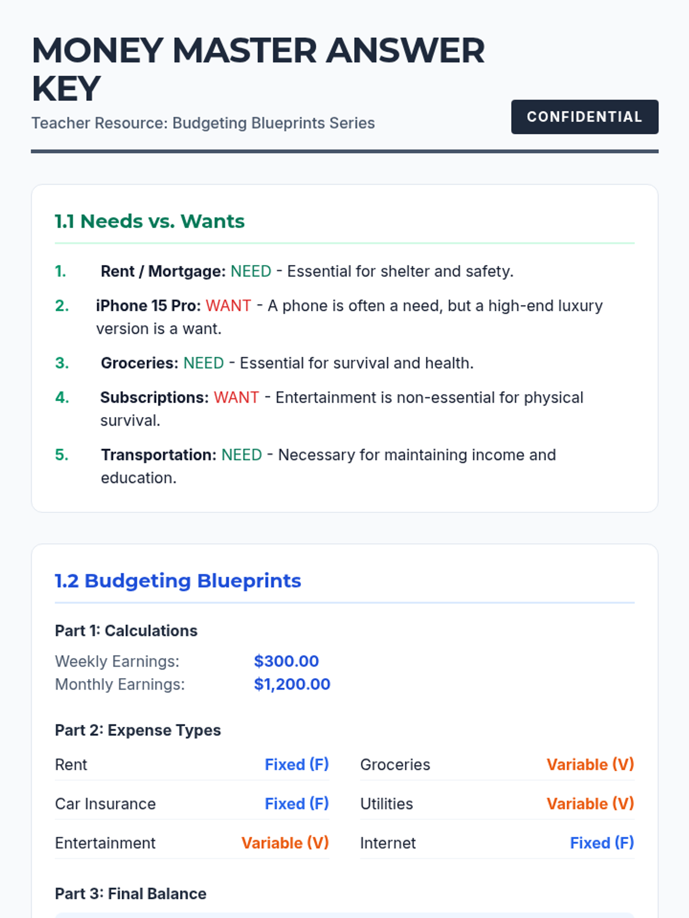Click Variable (V) beside Groceries
This screenshot has width=689, height=918.
[x=590, y=765]
